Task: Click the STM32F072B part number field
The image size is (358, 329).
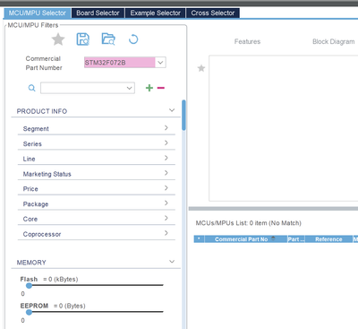Action: (x=119, y=63)
